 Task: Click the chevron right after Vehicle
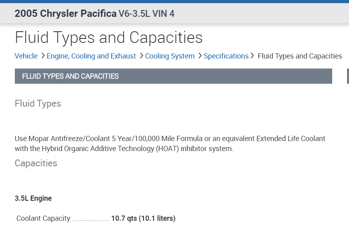tap(42, 56)
